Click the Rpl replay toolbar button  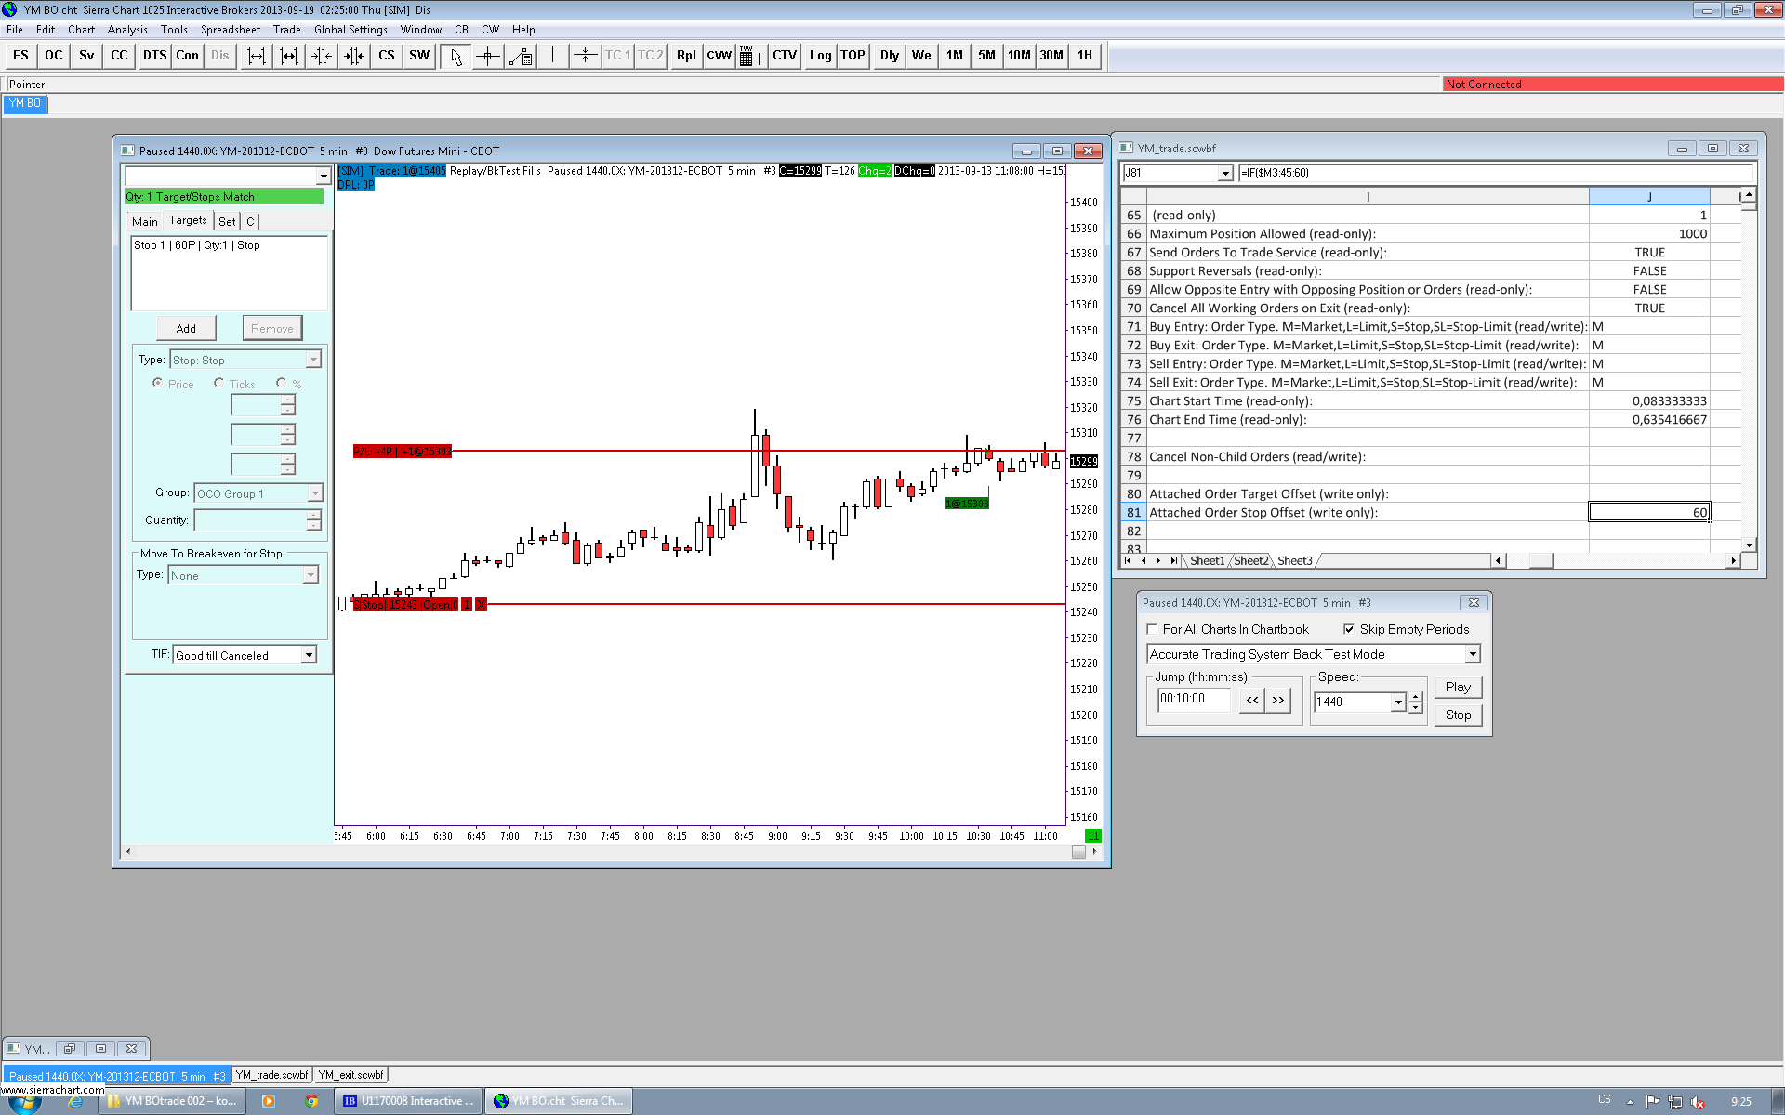coord(686,56)
